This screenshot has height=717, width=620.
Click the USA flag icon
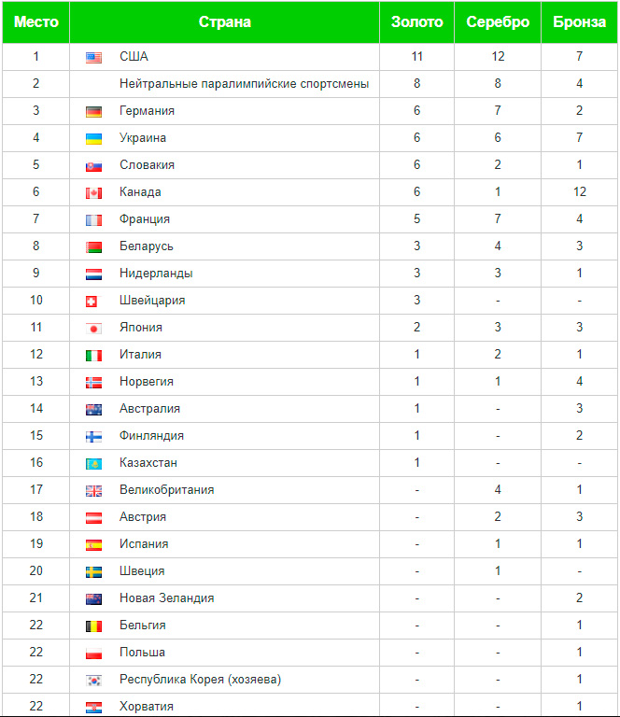coord(93,58)
